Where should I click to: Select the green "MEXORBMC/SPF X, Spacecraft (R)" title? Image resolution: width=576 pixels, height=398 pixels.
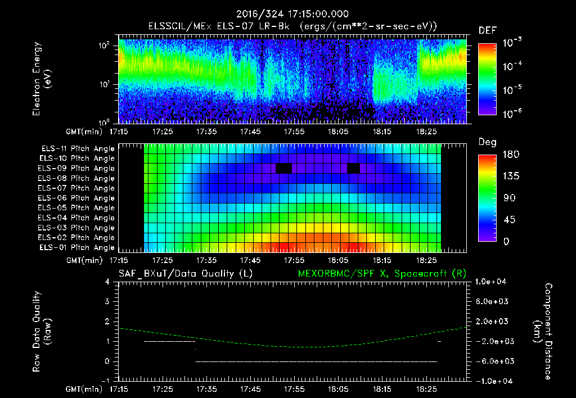(382, 274)
